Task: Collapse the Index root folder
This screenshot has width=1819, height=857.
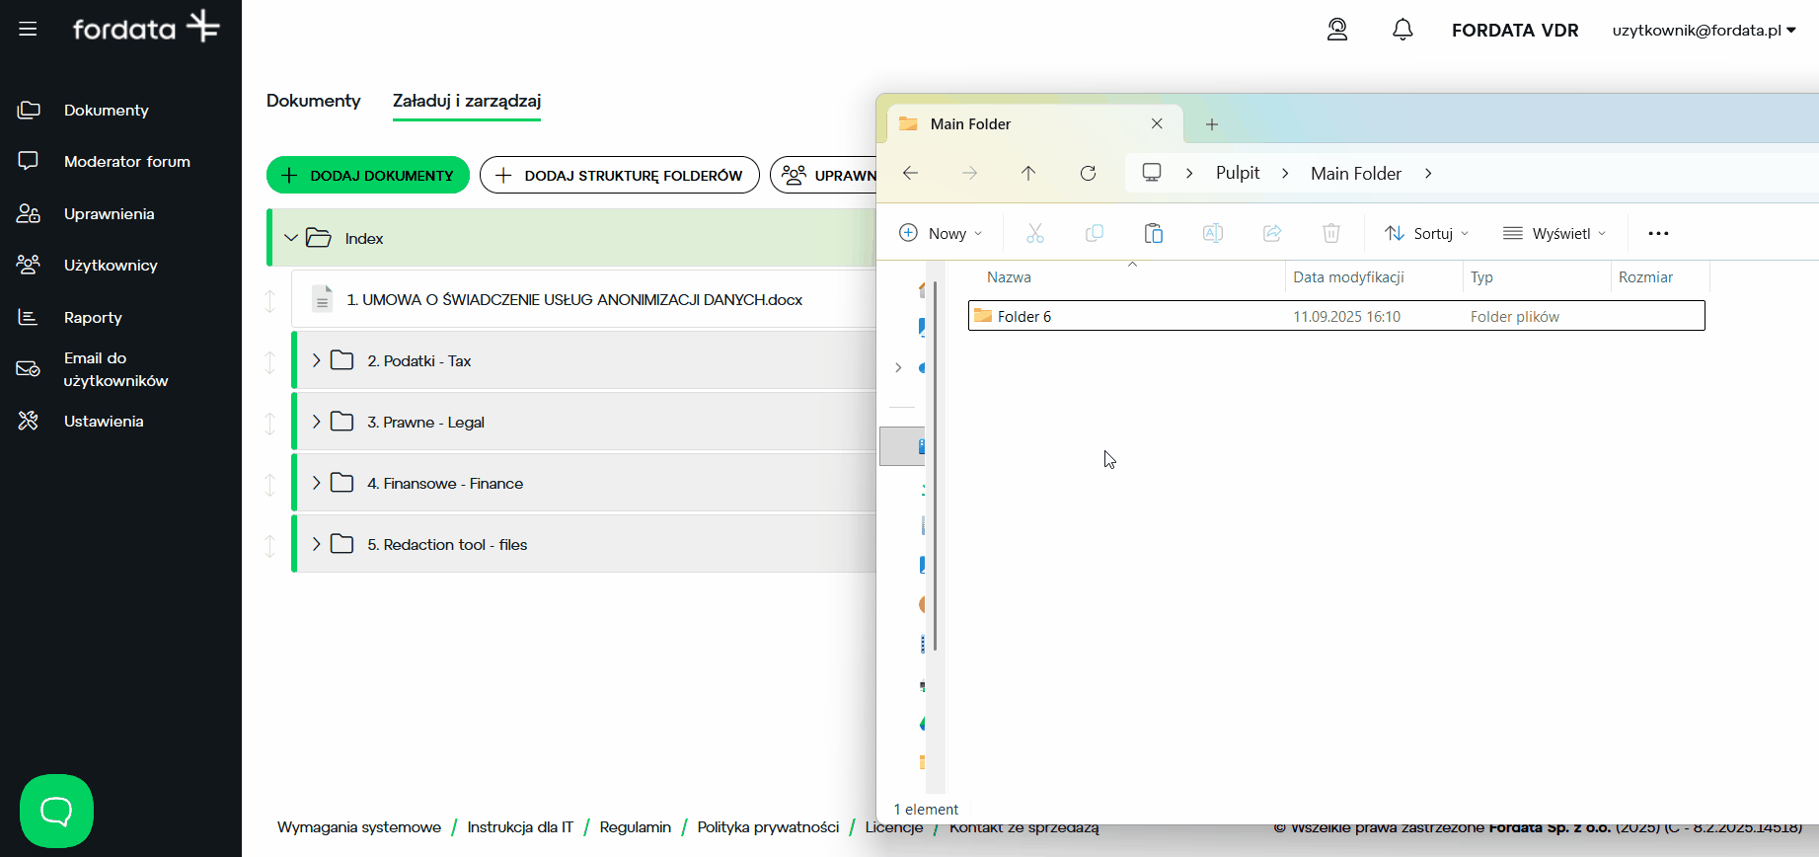Action: tap(291, 238)
